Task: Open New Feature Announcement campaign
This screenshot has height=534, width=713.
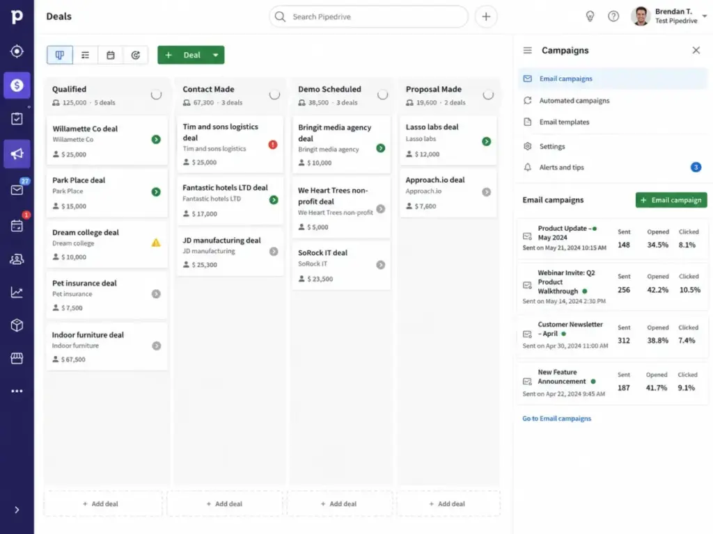Action: coord(613,383)
